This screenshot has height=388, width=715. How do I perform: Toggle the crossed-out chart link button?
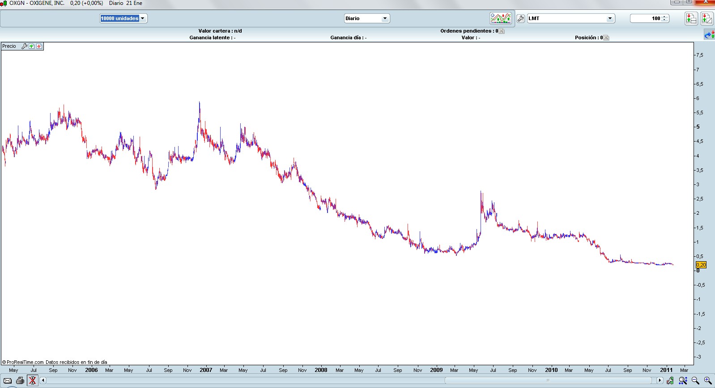coord(32,380)
